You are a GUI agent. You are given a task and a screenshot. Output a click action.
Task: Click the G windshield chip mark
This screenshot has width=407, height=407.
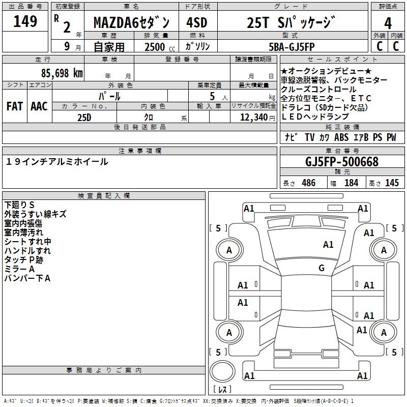(322, 268)
